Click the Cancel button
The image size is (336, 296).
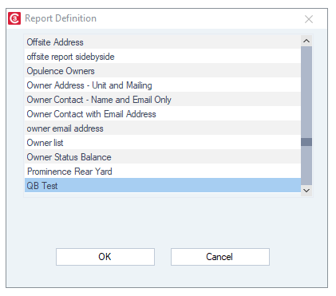pos(220,257)
